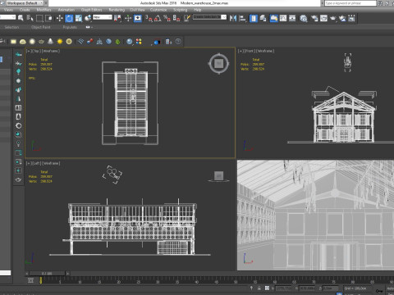Screen dimensions: 394x295
Task: Click the green tree foliage icon
Action: (117, 42)
